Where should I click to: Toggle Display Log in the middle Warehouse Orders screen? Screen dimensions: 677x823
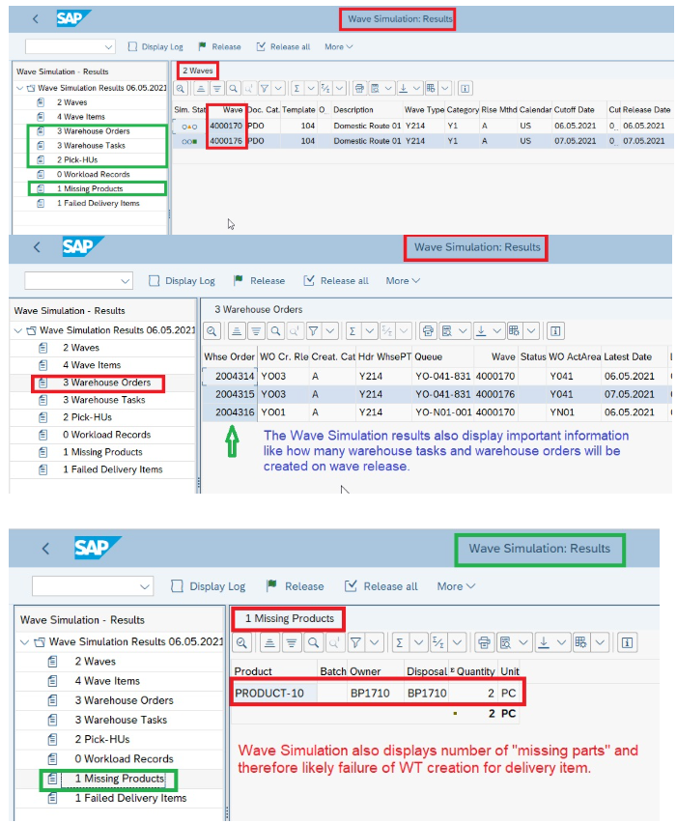pyautogui.click(x=155, y=281)
